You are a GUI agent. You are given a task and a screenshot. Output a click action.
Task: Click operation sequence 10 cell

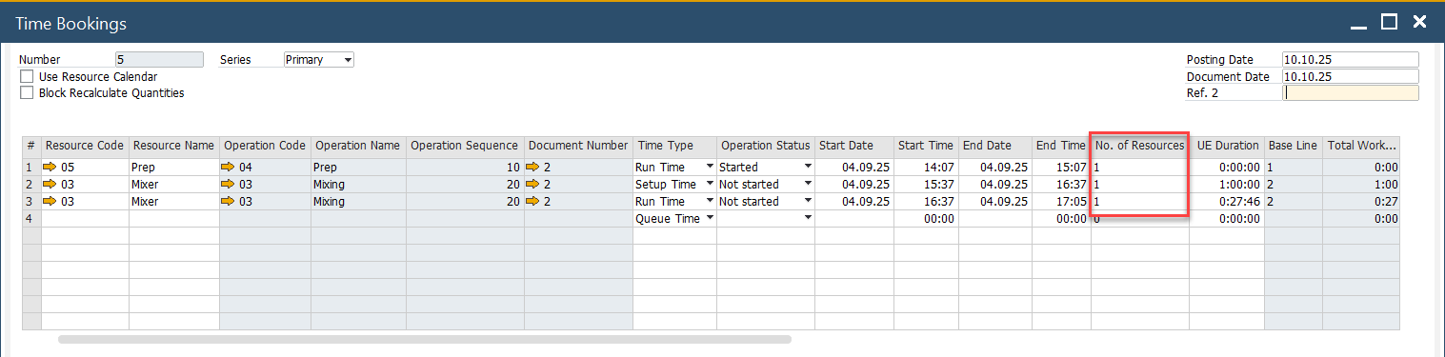tap(465, 167)
